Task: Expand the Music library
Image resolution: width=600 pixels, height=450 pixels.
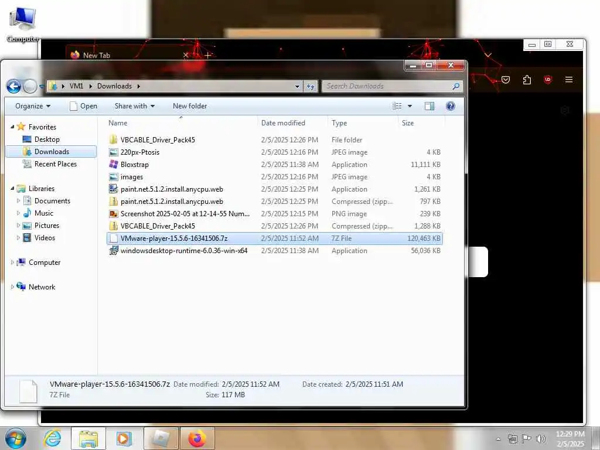Action: point(18,213)
